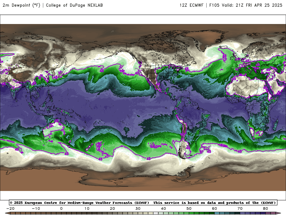Viewport: 286px width, 215px height.
Task: Click the '40' value on the color scale
Action: [x=163, y=209]
